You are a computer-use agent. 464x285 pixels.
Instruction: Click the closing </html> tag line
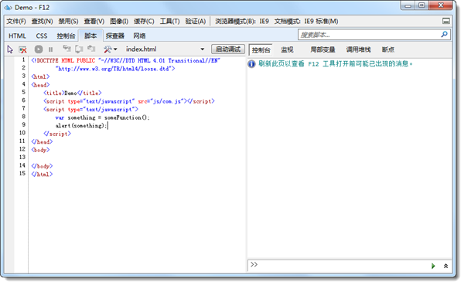click(42, 174)
